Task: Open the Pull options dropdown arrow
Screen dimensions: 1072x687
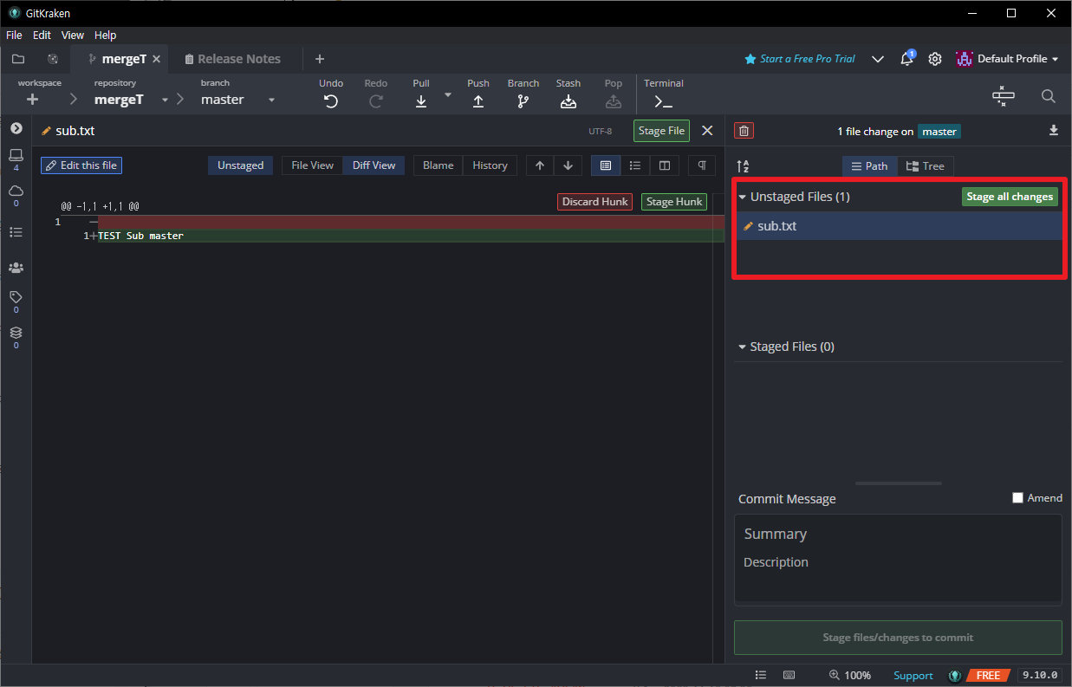Action: (448, 94)
